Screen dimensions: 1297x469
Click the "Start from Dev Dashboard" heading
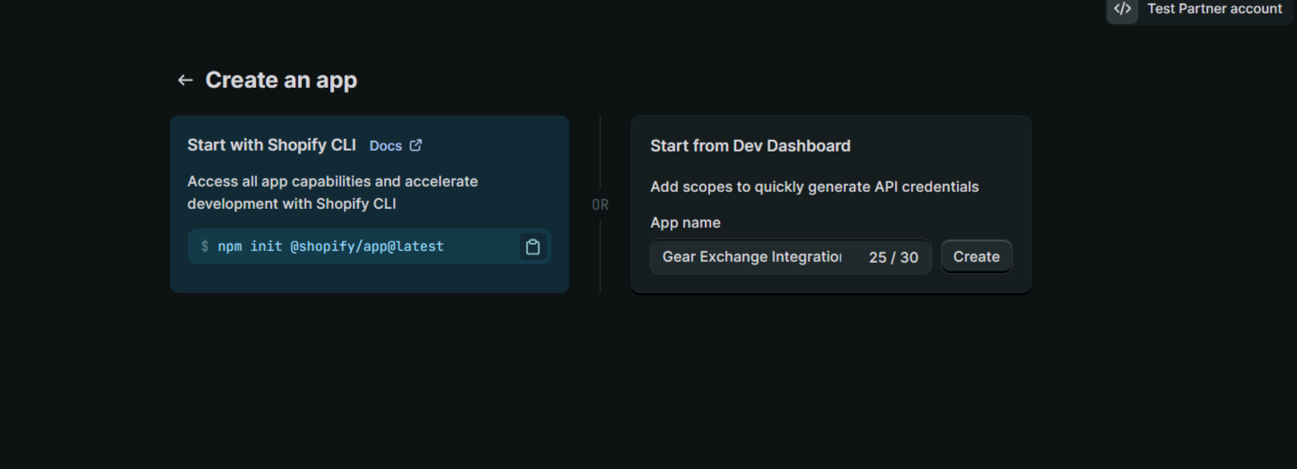point(749,146)
